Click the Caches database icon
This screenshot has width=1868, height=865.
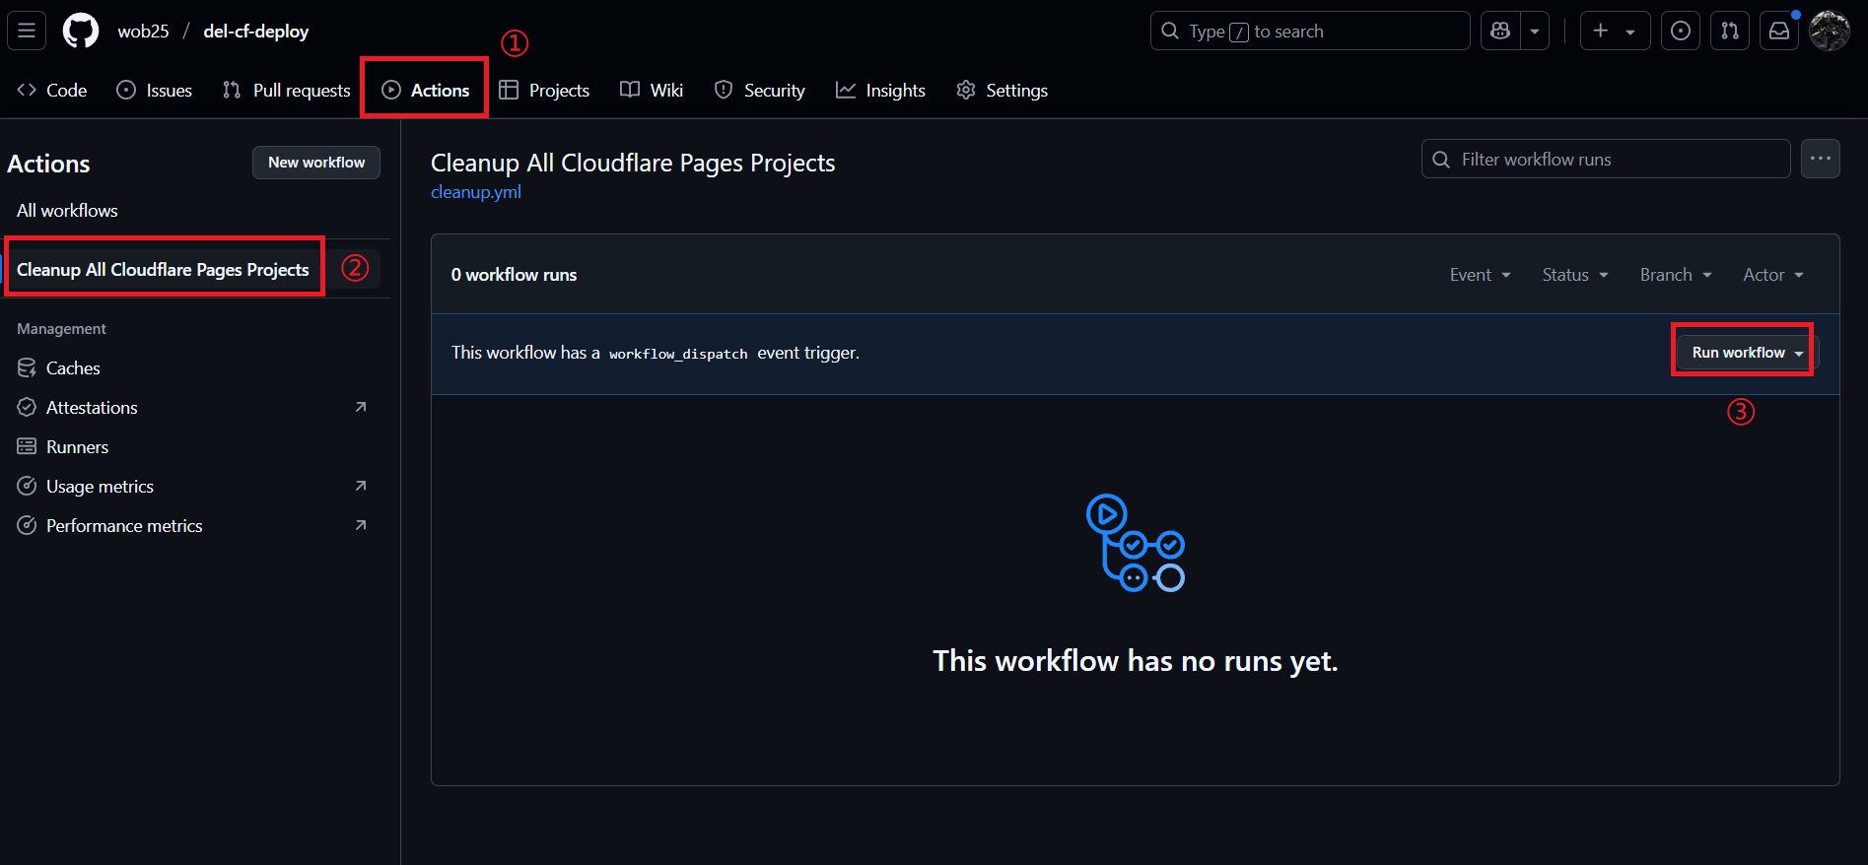(27, 367)
